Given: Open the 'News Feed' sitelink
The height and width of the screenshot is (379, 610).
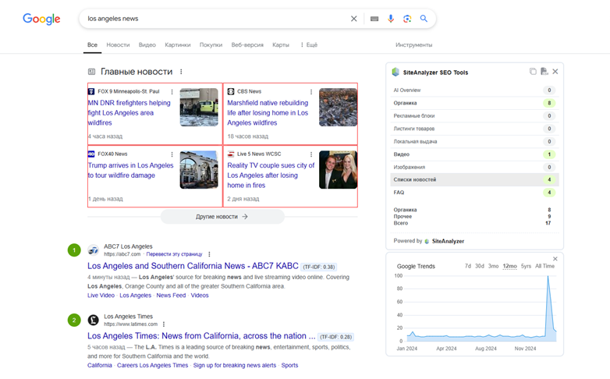Looking at the screenshot, I should tap(171, 296).
